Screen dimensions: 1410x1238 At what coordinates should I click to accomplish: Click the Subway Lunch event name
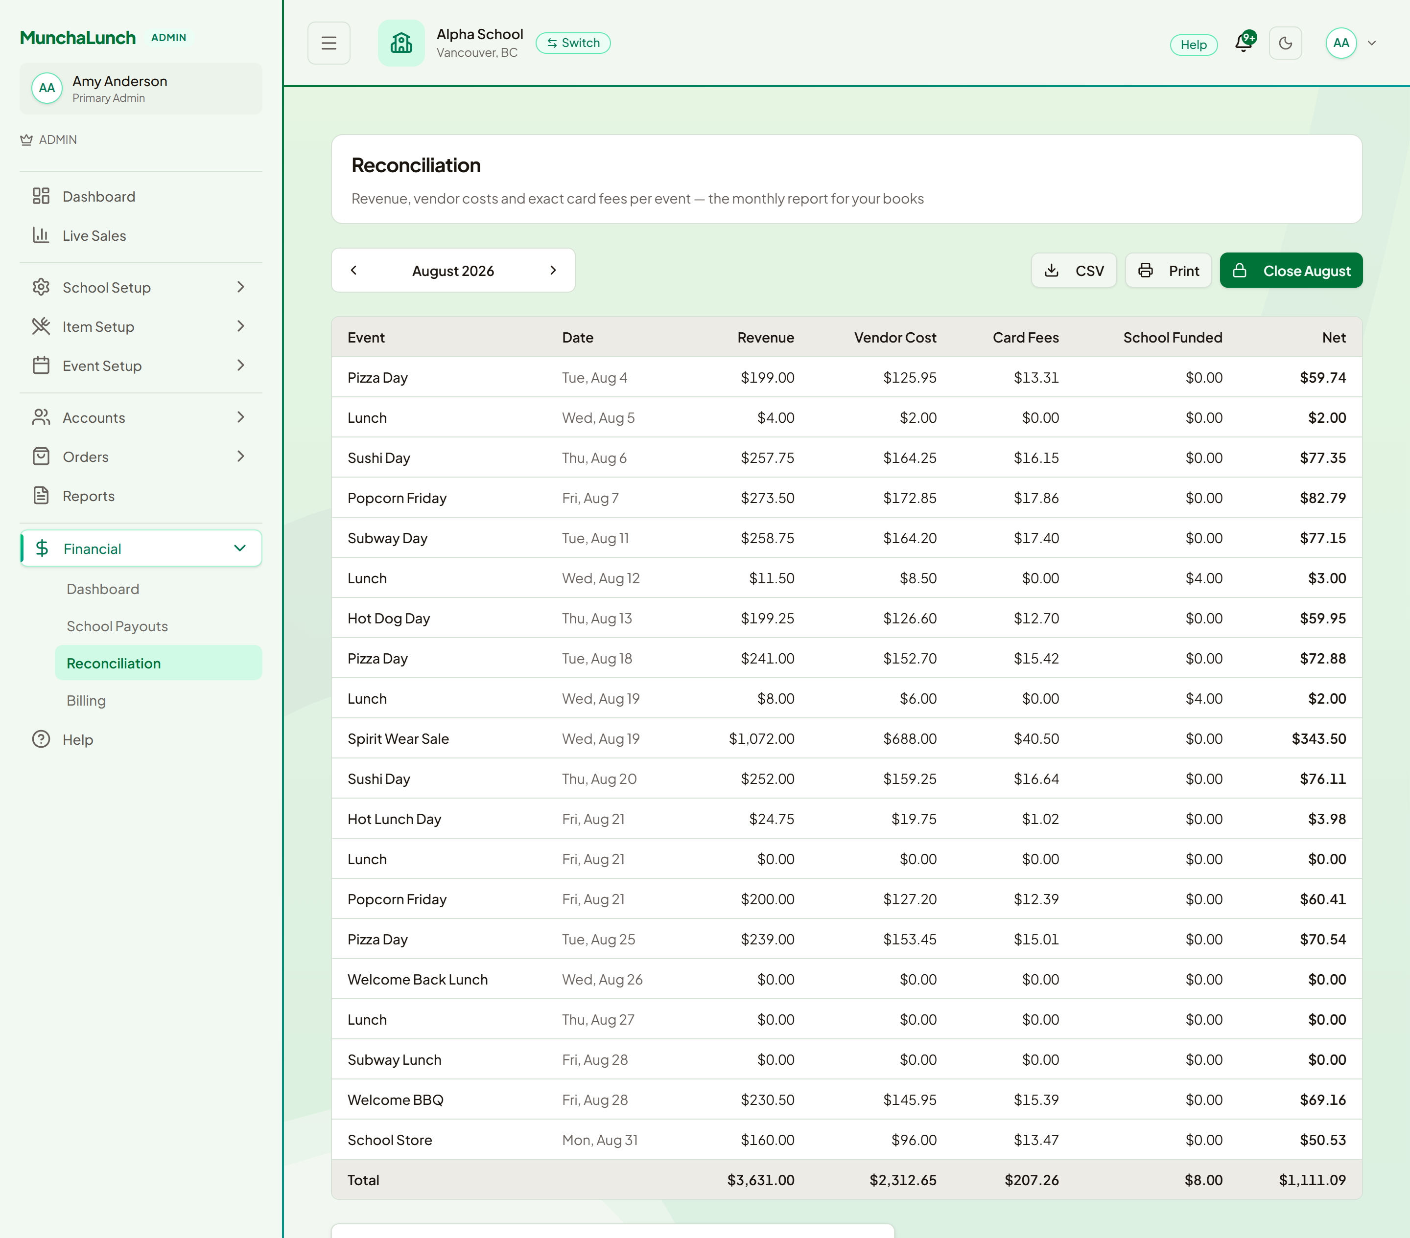point(395,1060)
